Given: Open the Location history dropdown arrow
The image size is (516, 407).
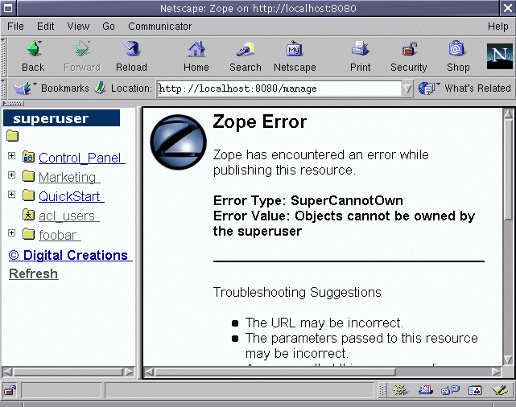Looking at the screenshot, I should (x=407, y=88).
